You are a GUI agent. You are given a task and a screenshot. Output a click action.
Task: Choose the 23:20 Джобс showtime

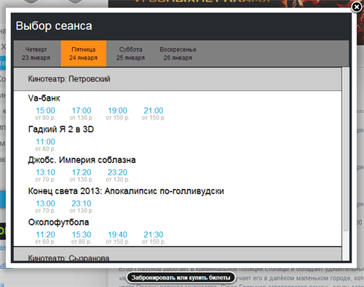click(x=117, y=172)
